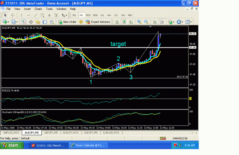239x155 pixels.
Task: Open the Data Window icon
Action: (31, 22)
